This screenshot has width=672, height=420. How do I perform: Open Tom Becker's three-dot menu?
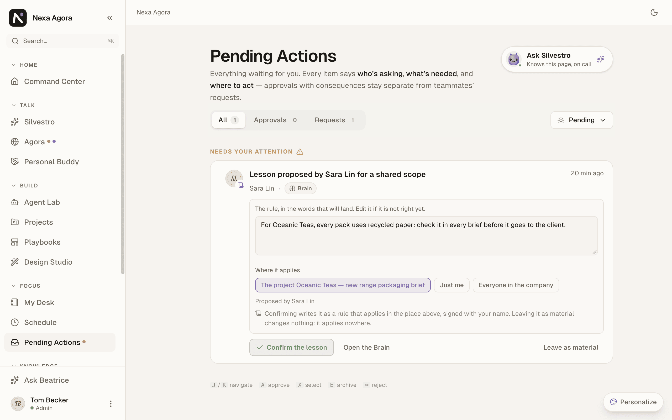pos(111,404)
